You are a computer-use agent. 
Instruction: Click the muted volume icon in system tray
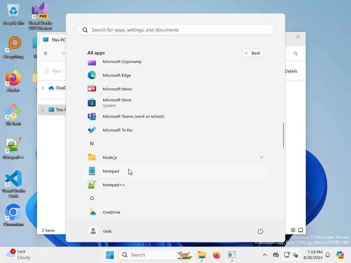pyautogui.click(x=295, y=255)
